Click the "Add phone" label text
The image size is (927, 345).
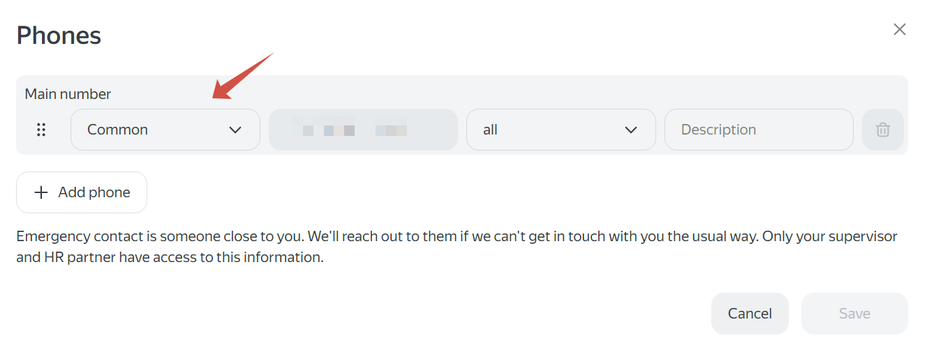[x=94, y=192]
